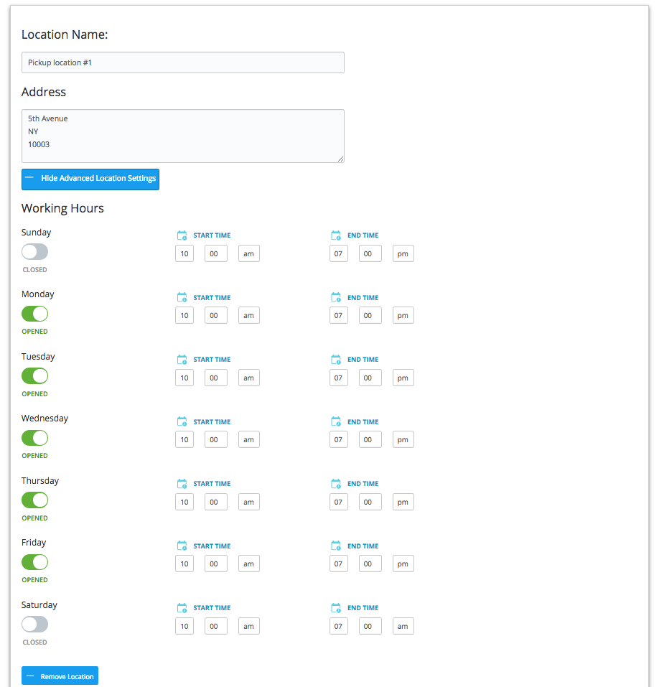Click Monday end time calendar icon
659x687 pixels.
336,297
